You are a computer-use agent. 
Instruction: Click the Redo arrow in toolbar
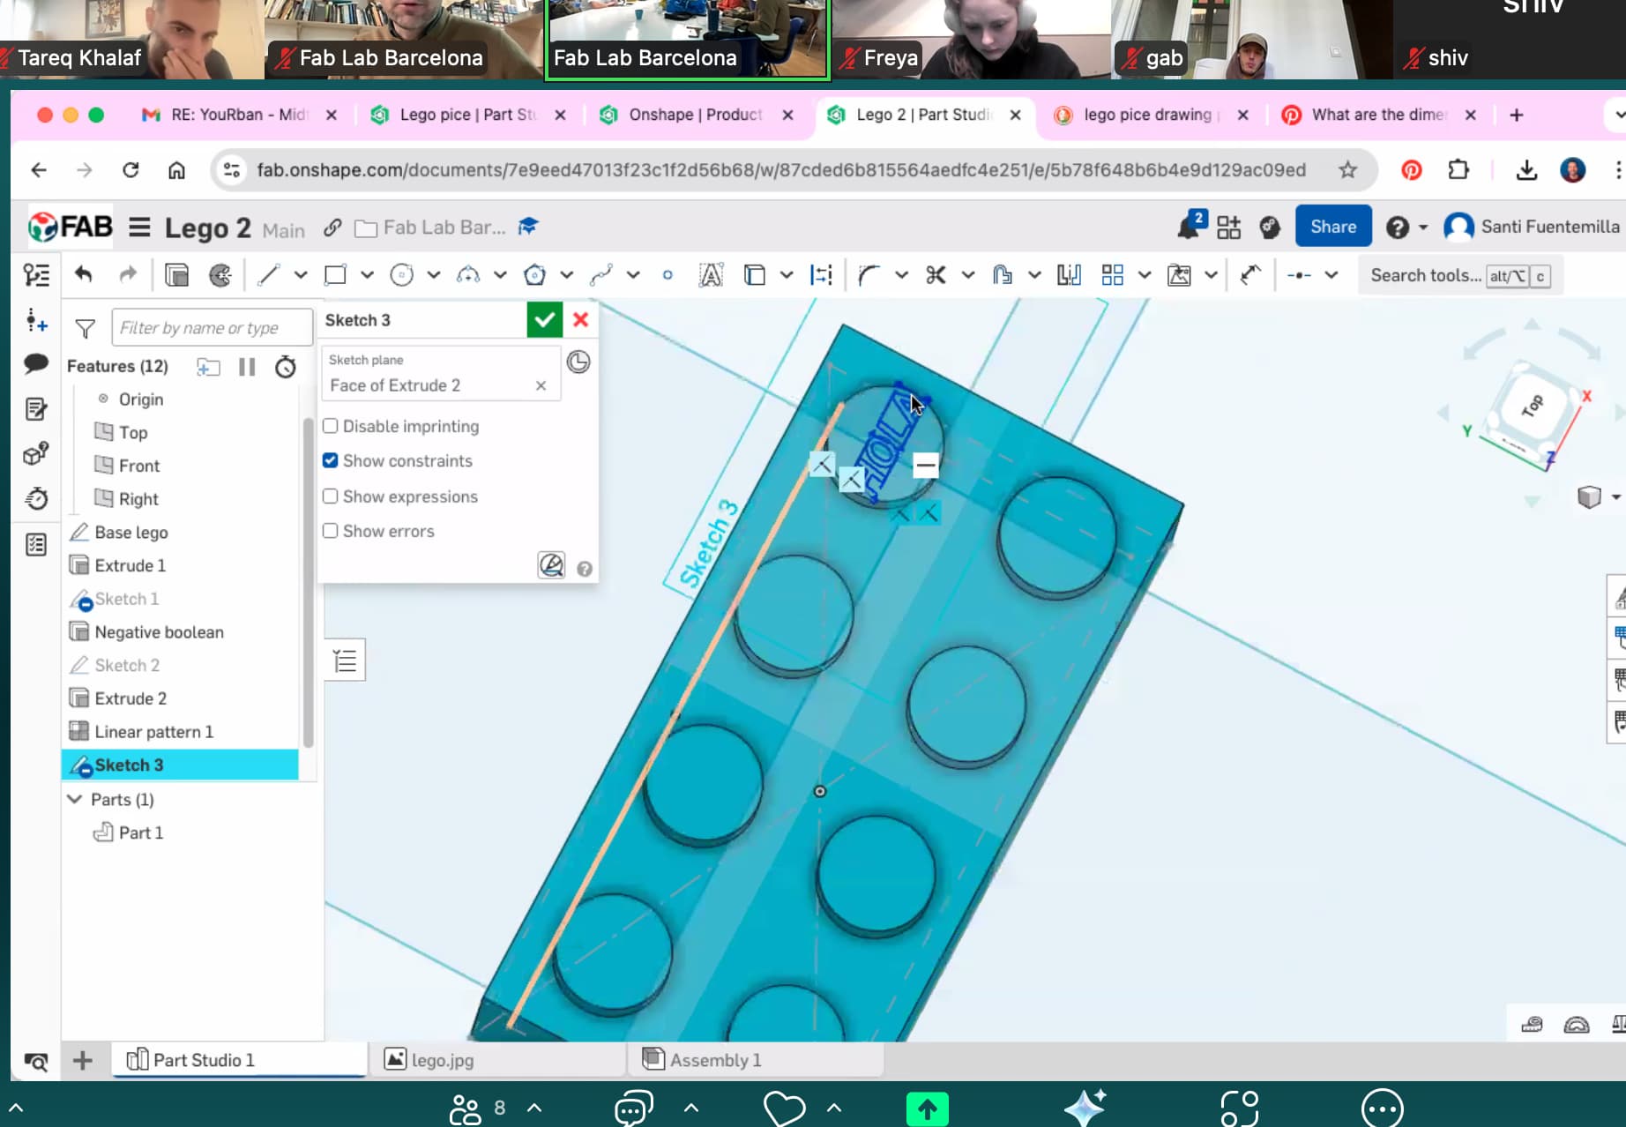click(x=128, y=274)
